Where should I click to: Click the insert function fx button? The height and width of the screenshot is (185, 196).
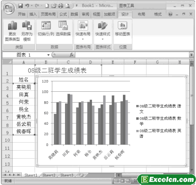[x=72, y=55]
